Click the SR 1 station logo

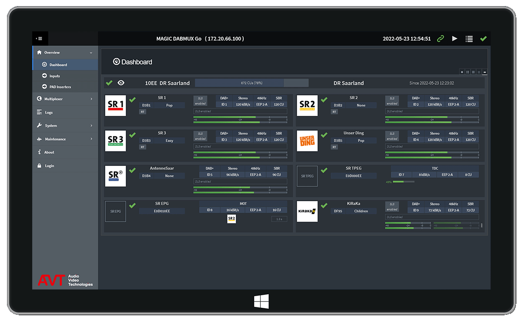click(x=115, y=105)
